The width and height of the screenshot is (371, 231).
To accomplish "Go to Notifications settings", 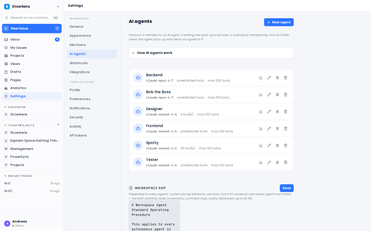I will pyautogui.click(x=92, y=108).
